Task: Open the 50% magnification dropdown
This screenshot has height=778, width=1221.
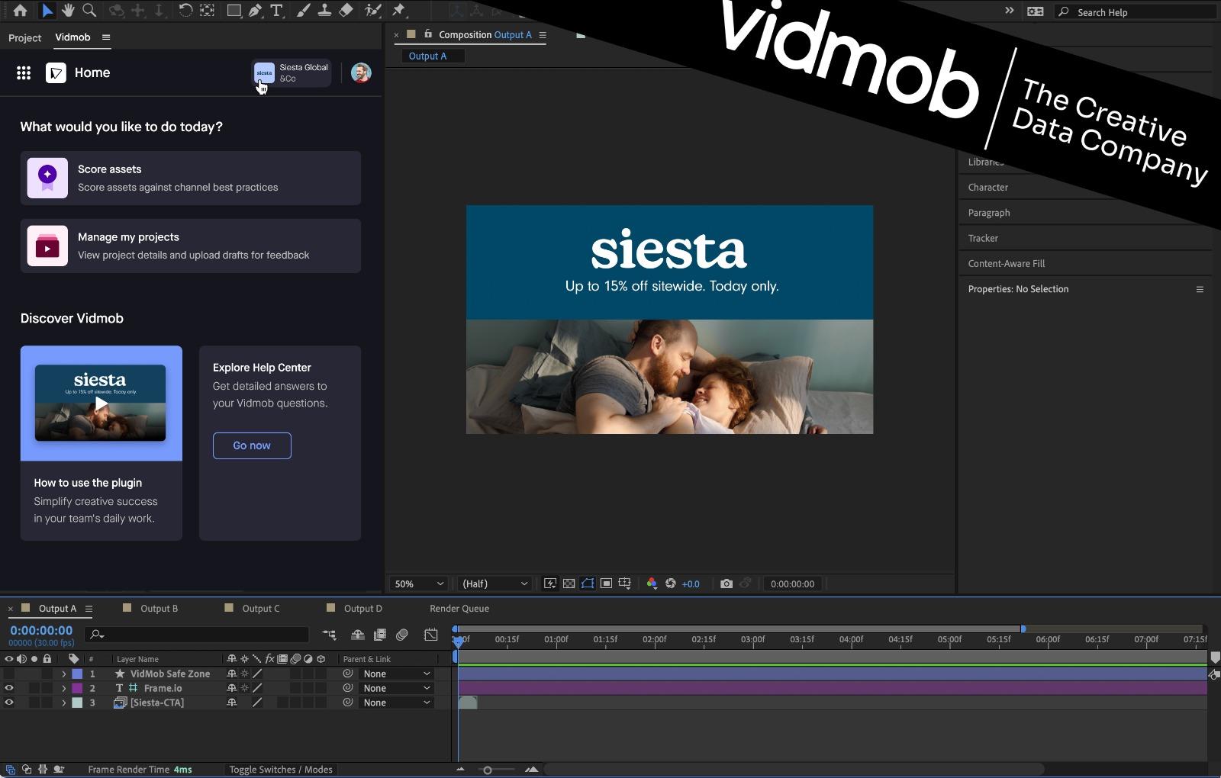Action: point(418,583)
